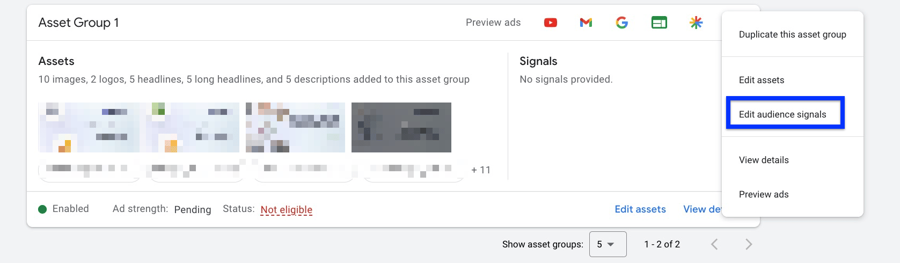Go to next asset groups page
Image resolution: width=900 pixels, height=263 pixels.
pyautogui.click(x=749, y=245)
